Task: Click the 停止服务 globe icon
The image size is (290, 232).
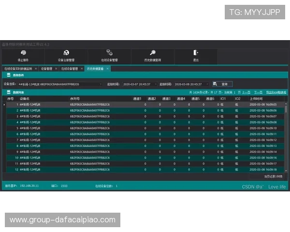Action: pyautogui.click(x=24, y=53)
